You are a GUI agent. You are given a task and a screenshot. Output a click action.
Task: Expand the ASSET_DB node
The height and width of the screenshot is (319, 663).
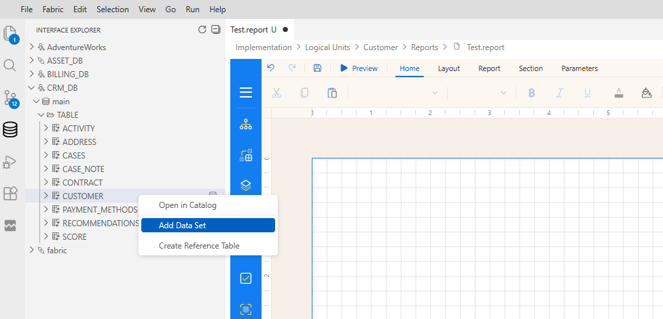pos(31,61)
